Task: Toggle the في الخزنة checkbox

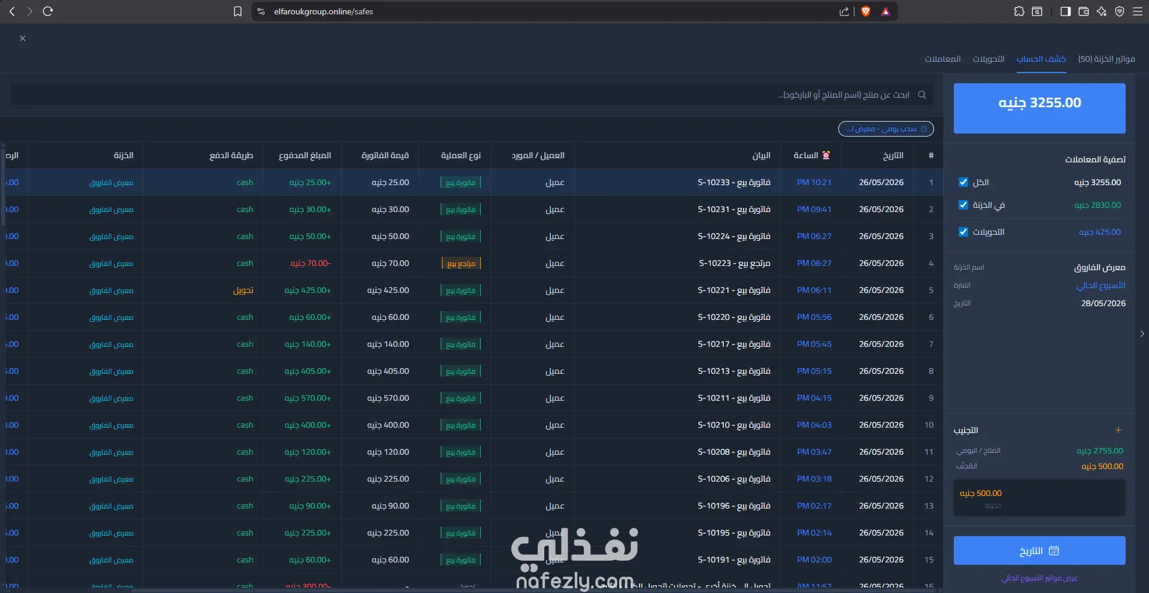Action: point(963,205)
